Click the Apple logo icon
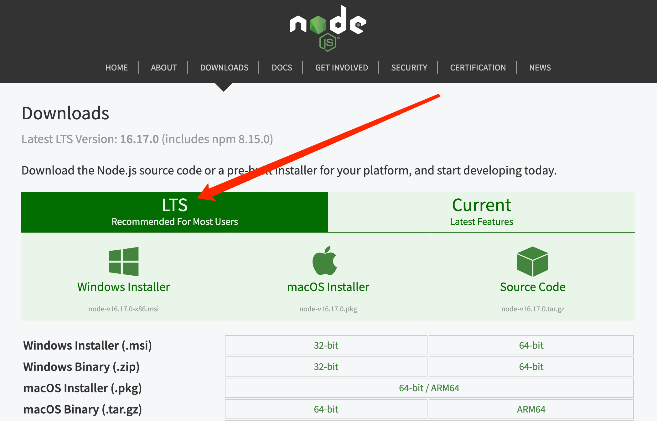The height and width of the screenshot is (421, 657). pyautogui.click(x=325, y=261)
